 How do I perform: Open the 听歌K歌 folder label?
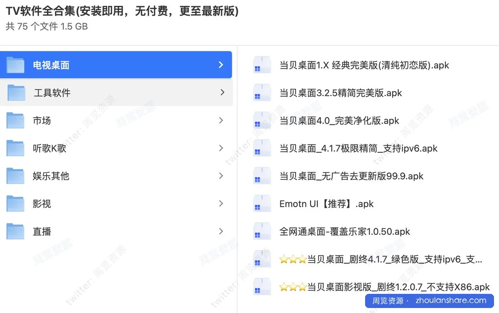pyautogui.click(x=49, y=148)
